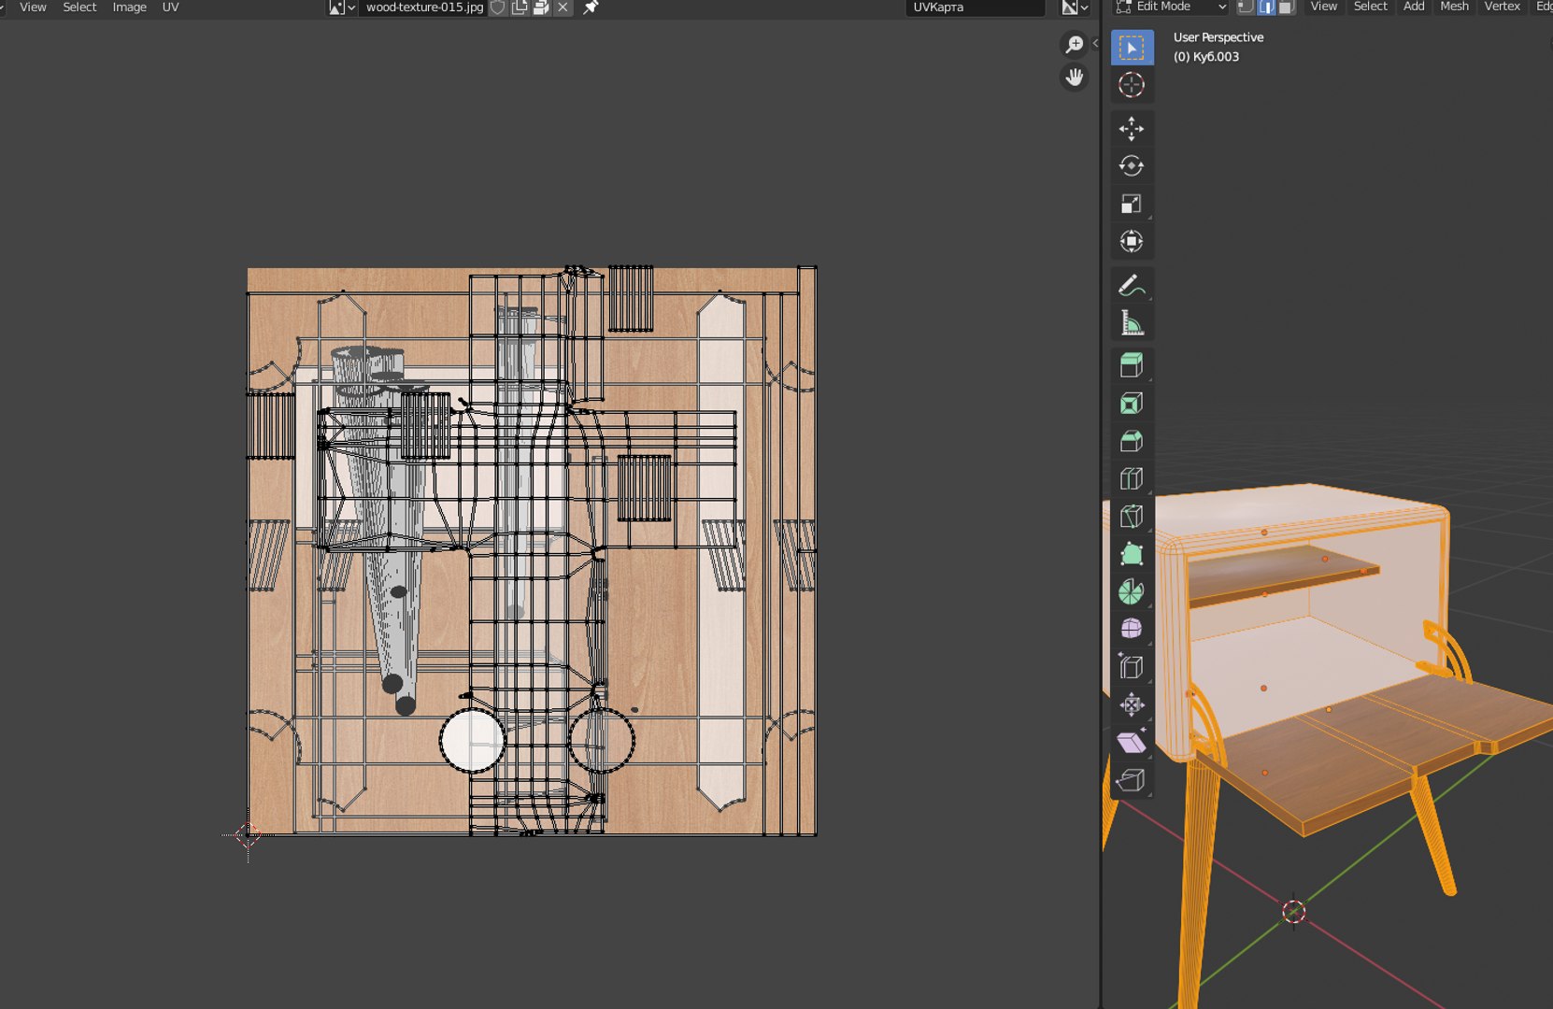
Task: Select the Shear tool
Action: point(1132,743)
